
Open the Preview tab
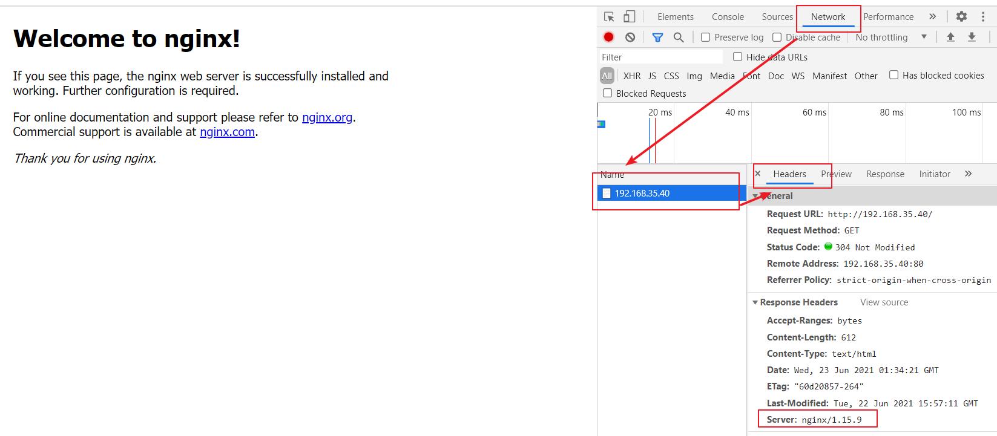836,174
